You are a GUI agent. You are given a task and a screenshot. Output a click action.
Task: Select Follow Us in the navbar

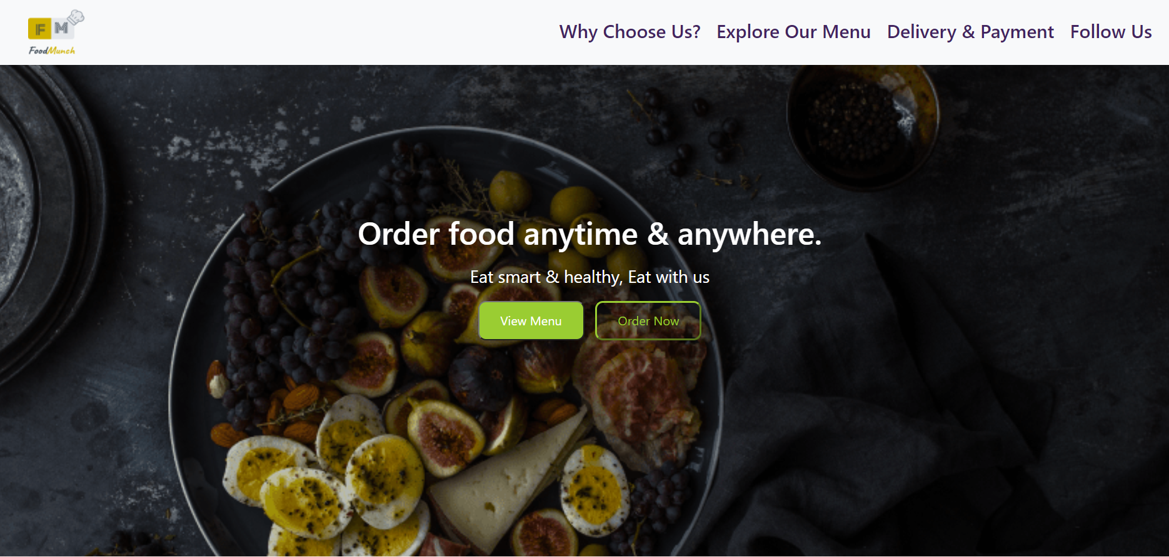(x=1111, y=32)
